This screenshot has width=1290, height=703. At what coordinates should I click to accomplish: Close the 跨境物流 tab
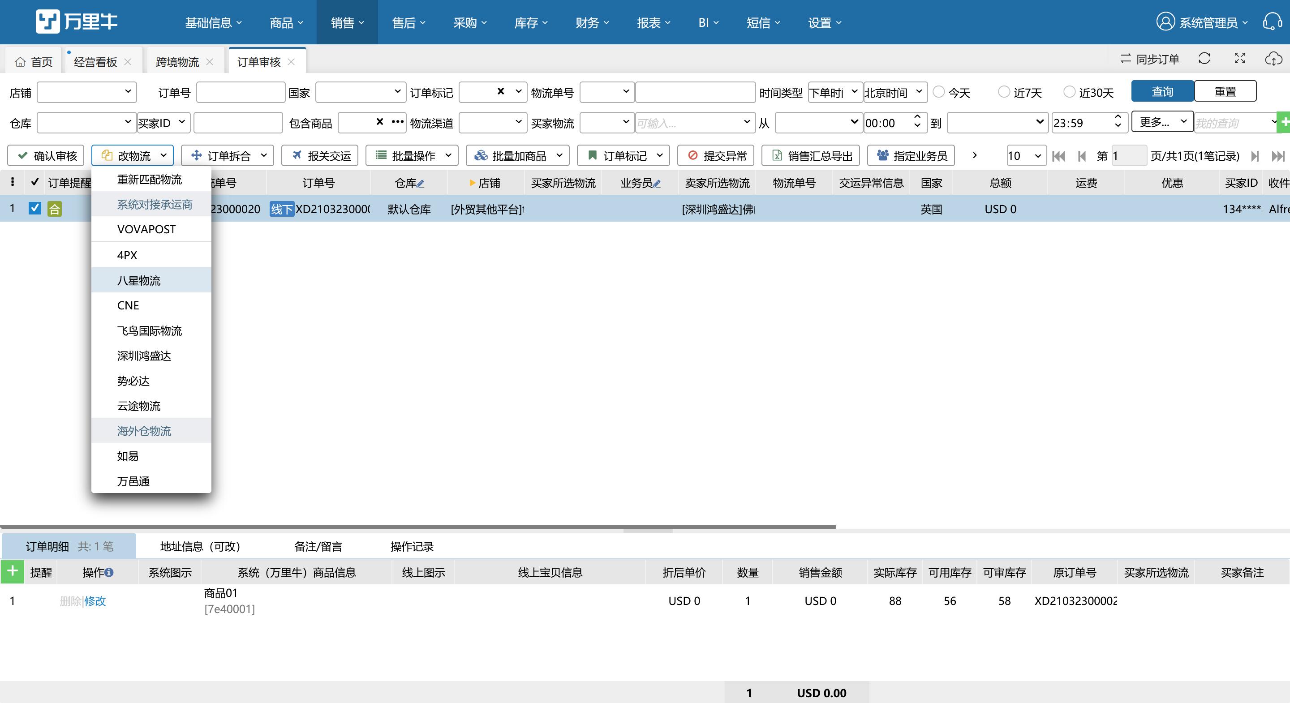[x=210, y=62]
